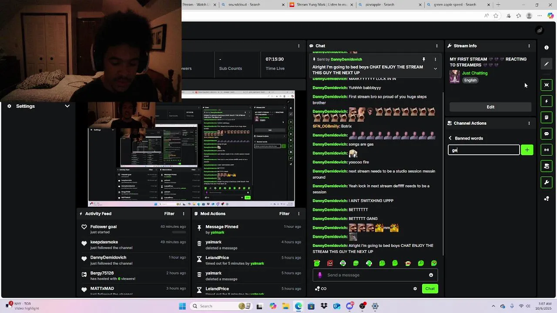557x313 pixels.
Task: Open Dropbox from taskbar
Action: point(324,306)
